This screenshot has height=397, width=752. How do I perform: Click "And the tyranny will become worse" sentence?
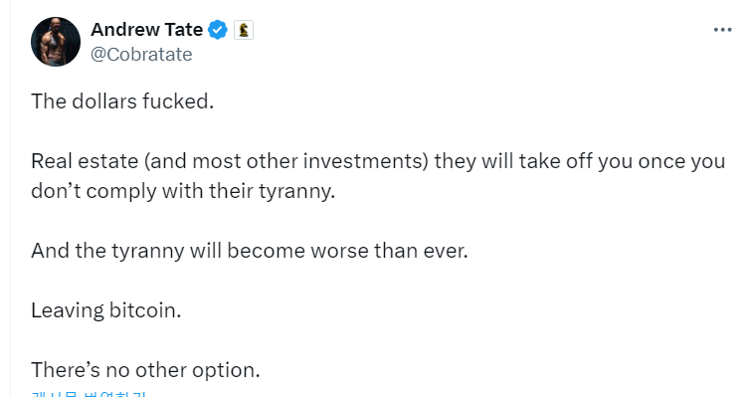[x=250, y=251]
